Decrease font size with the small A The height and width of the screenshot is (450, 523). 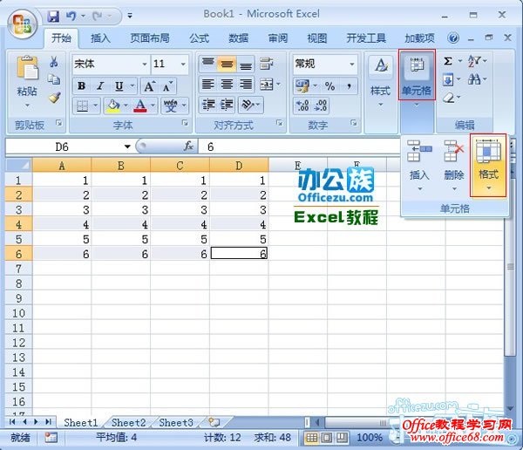[167, 86]
